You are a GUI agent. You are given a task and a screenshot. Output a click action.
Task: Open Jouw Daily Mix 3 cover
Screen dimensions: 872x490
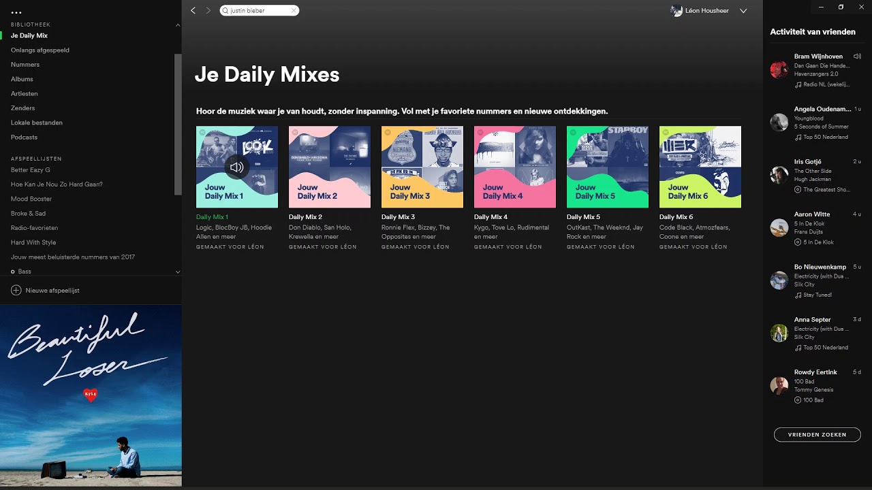[422, 167]
